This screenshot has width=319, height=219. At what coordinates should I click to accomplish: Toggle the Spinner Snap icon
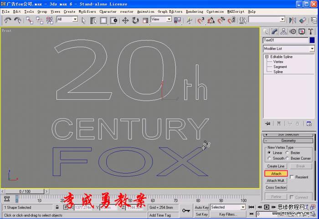point(232,20)
